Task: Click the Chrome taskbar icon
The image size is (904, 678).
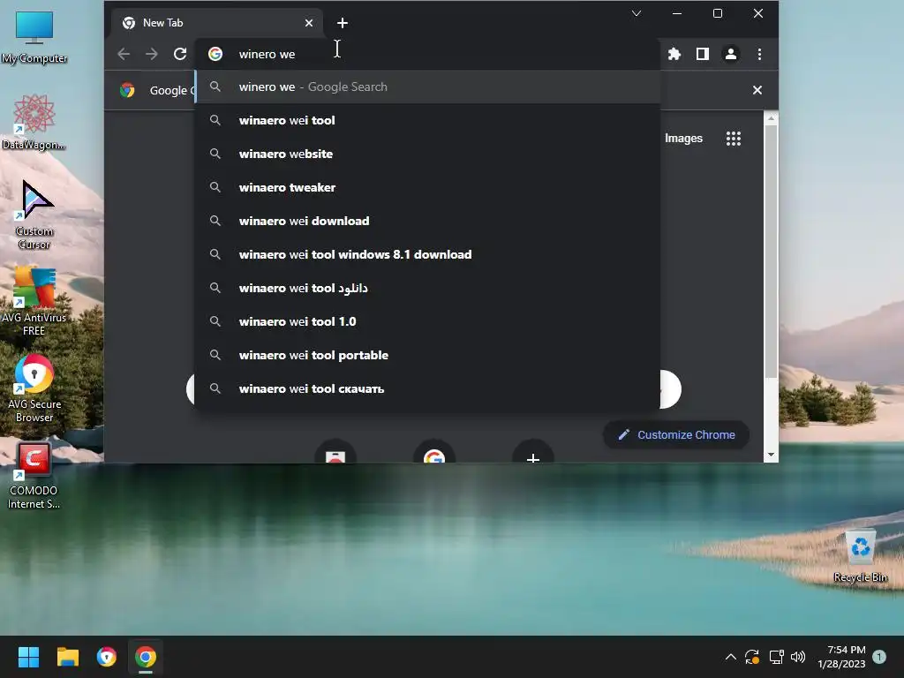Action: 146,657
